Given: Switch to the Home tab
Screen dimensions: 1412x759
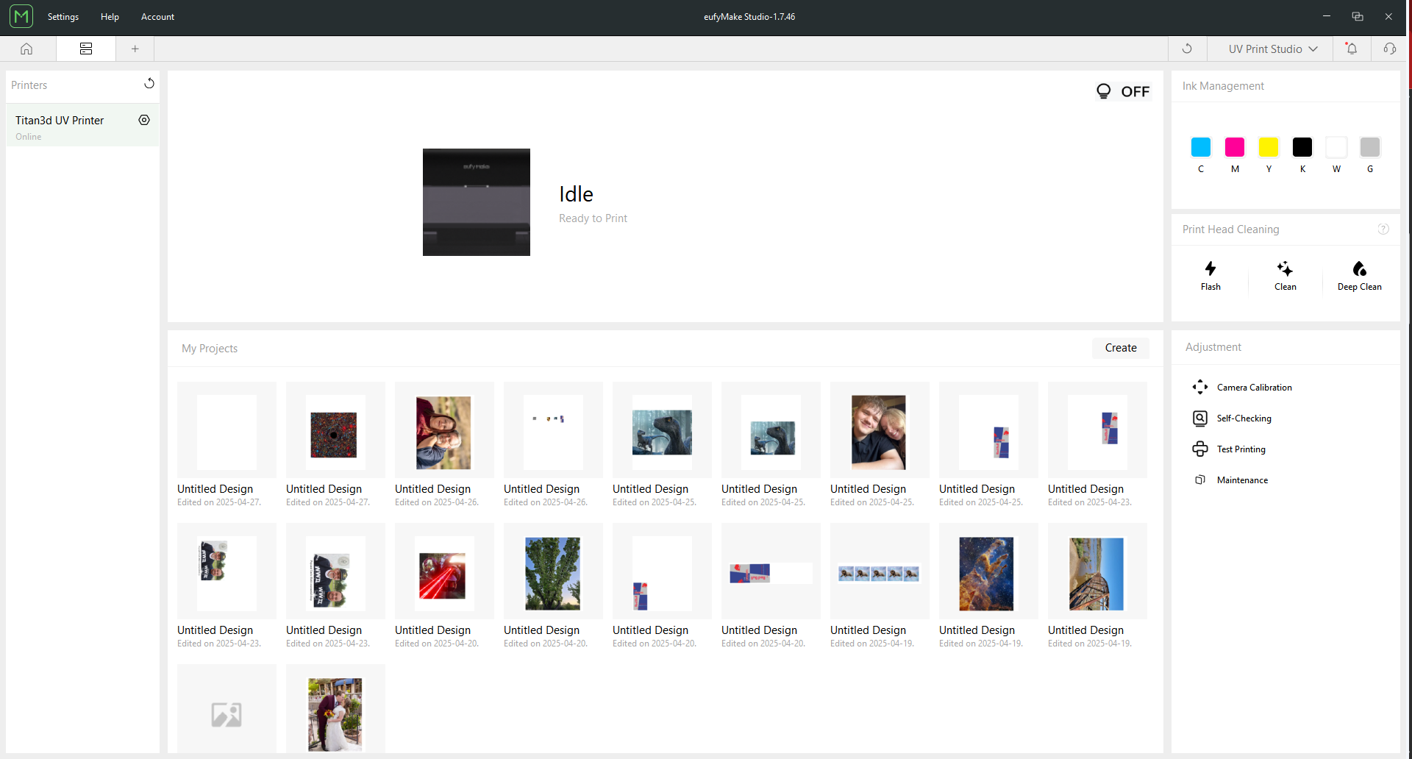Looking at the screenshot, I should (26, 49).
